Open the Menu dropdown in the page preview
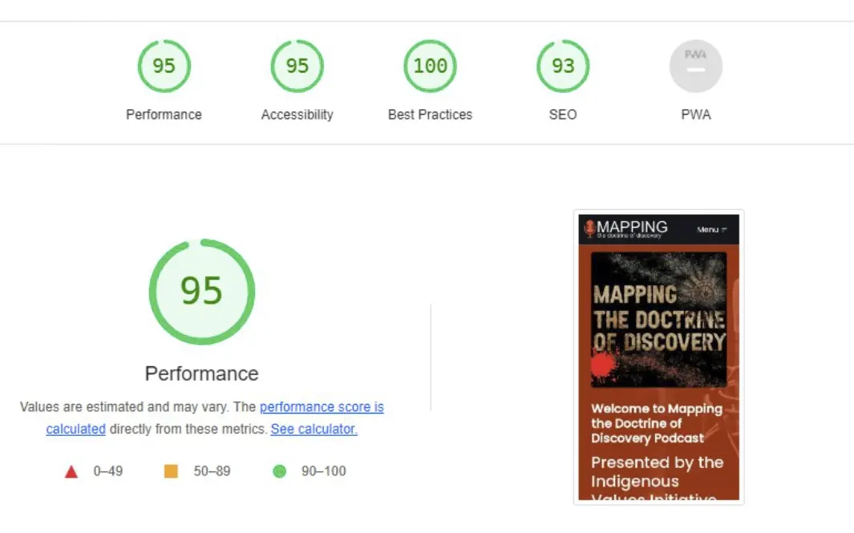The height and width of the screenshot is (533, 854). tap(711, 230)
